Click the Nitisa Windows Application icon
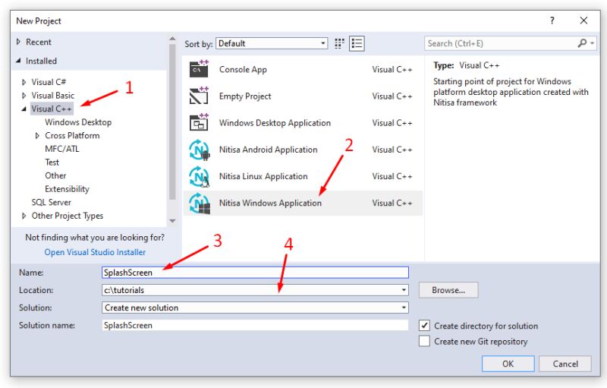Screen dimensions: 607x388 [199, 203]
